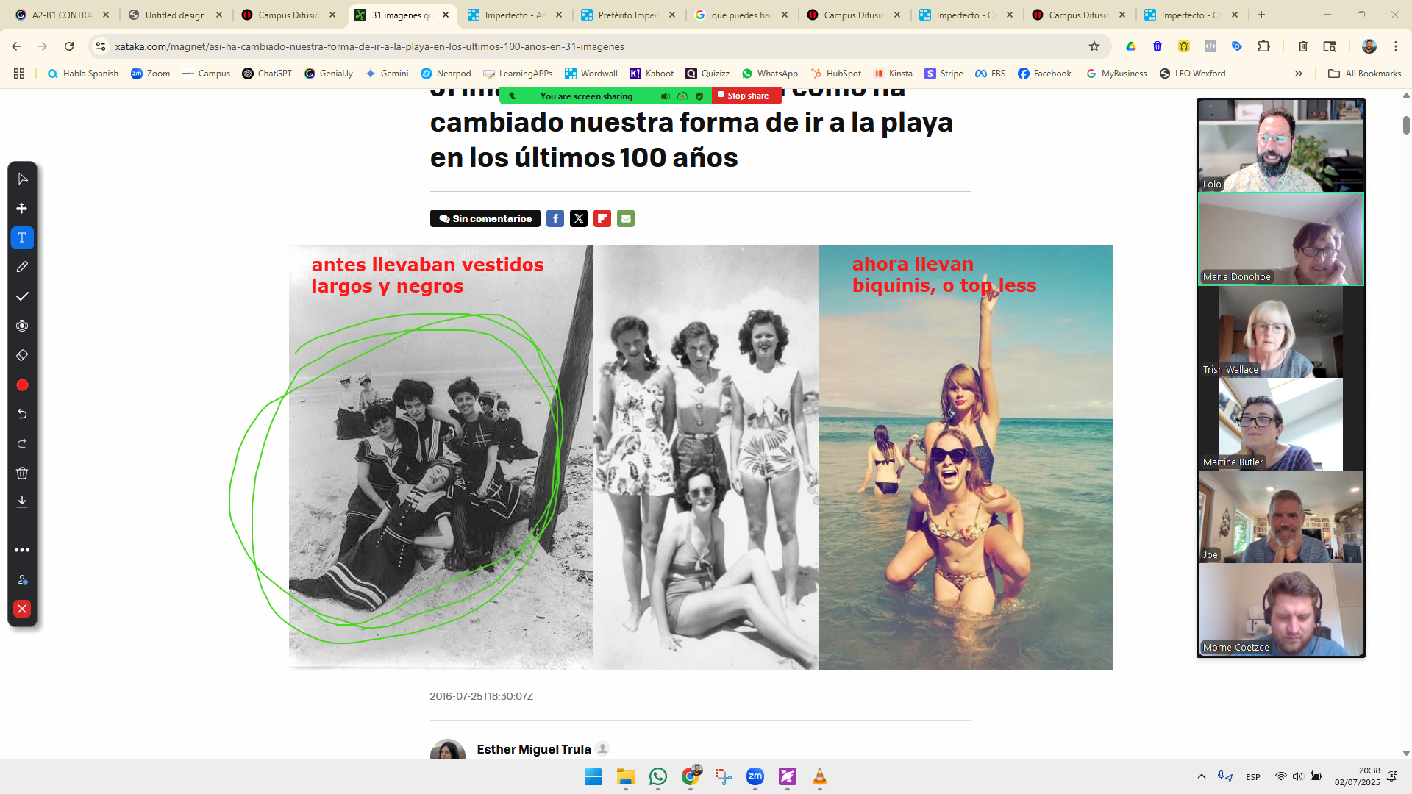
Task: Bookmark this page with the star
Action: (1094, 46)
